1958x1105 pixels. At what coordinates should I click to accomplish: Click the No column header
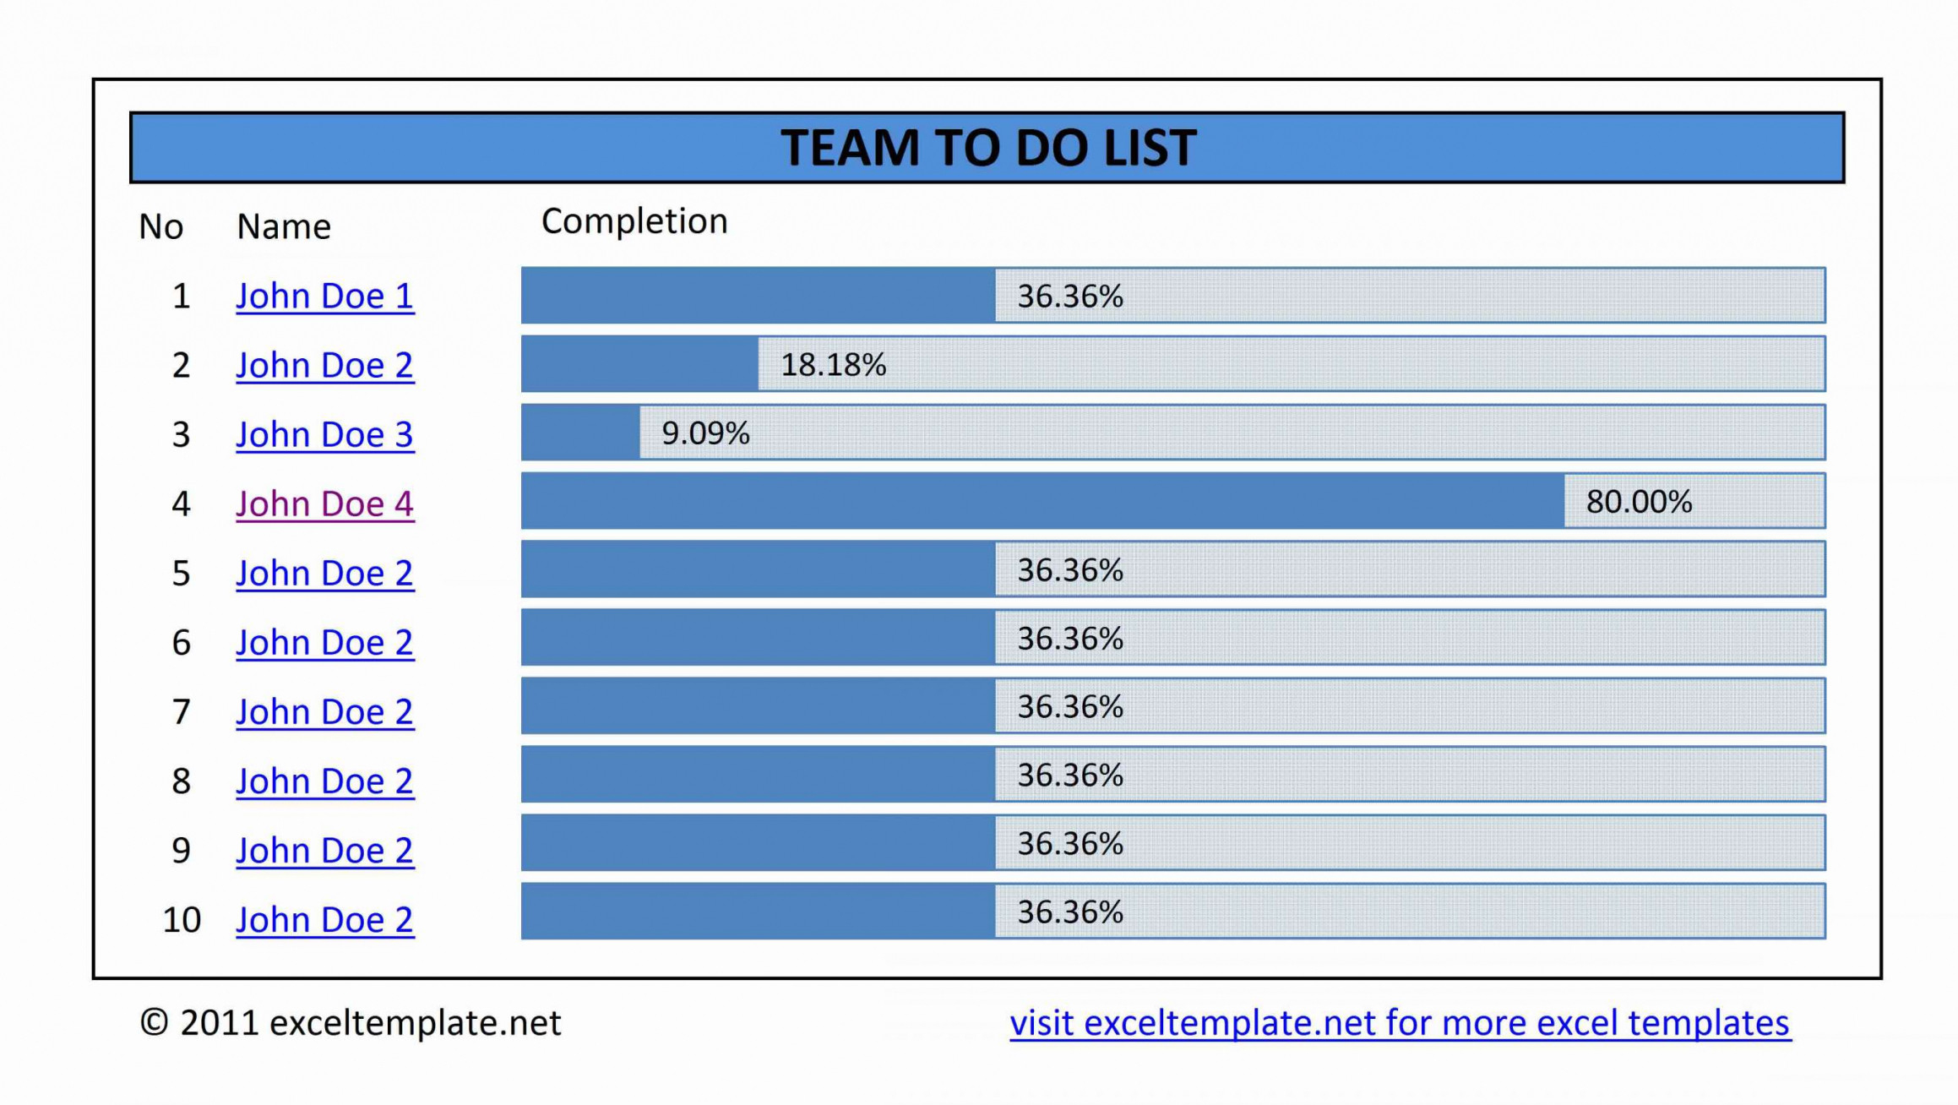point(160,227)
